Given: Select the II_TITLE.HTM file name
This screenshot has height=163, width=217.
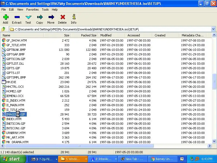Looking at the screenshot, I should [15, 110].
